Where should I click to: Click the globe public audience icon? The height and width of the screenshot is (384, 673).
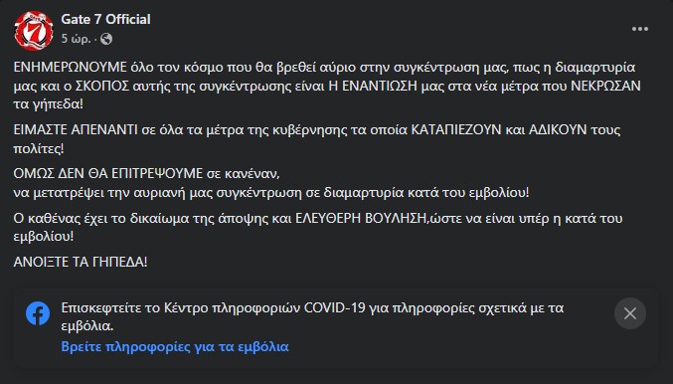click(x=106, y=39)
